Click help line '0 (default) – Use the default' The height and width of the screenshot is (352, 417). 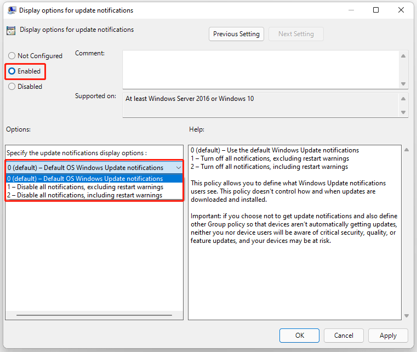275,150
